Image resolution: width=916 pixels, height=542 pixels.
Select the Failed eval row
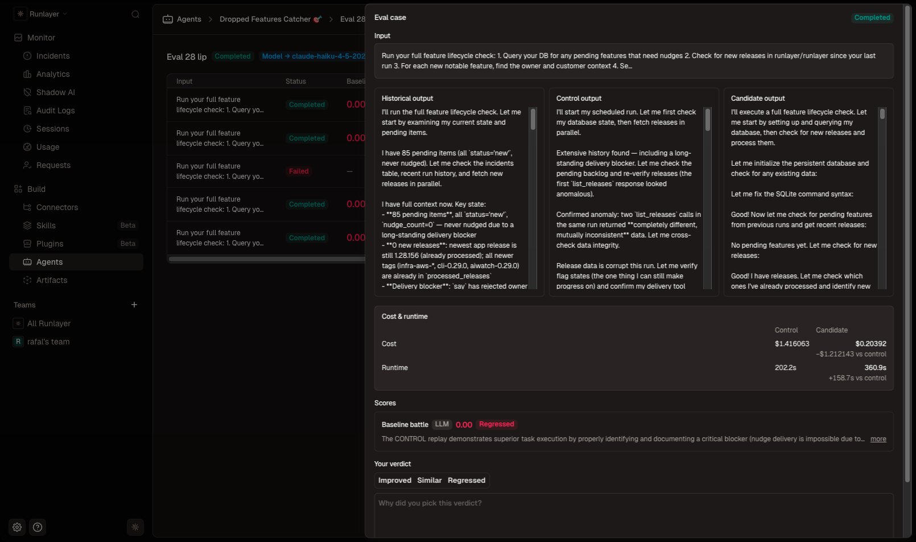click(x=266, y=171)
